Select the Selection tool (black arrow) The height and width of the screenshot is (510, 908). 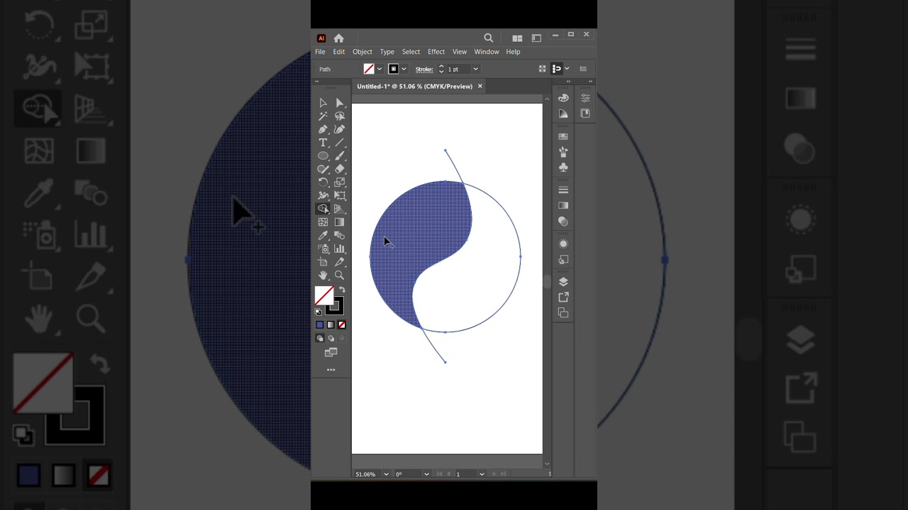tap(323, 103)
